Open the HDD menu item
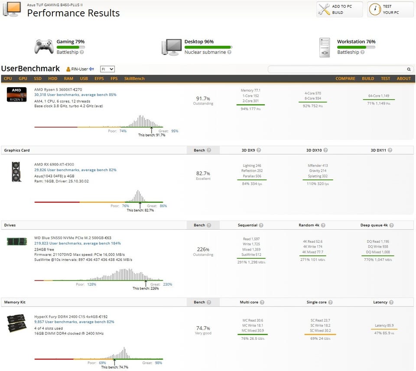This screenshot has width=416, height=371. point(53,78)
